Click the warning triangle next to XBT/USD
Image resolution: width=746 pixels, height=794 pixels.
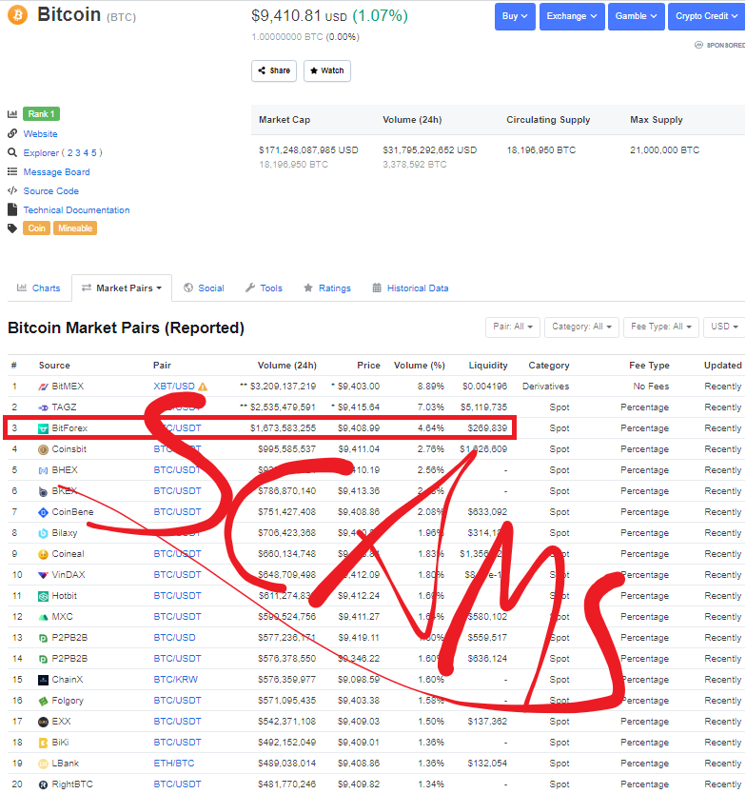coord(203,387)
